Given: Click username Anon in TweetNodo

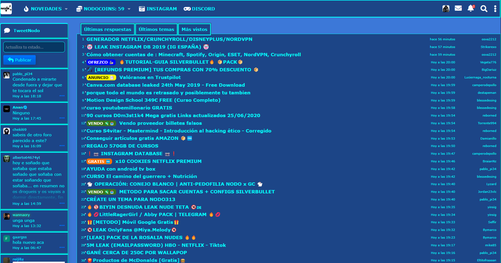Looking at the screenshot, I should pos(18,107).
